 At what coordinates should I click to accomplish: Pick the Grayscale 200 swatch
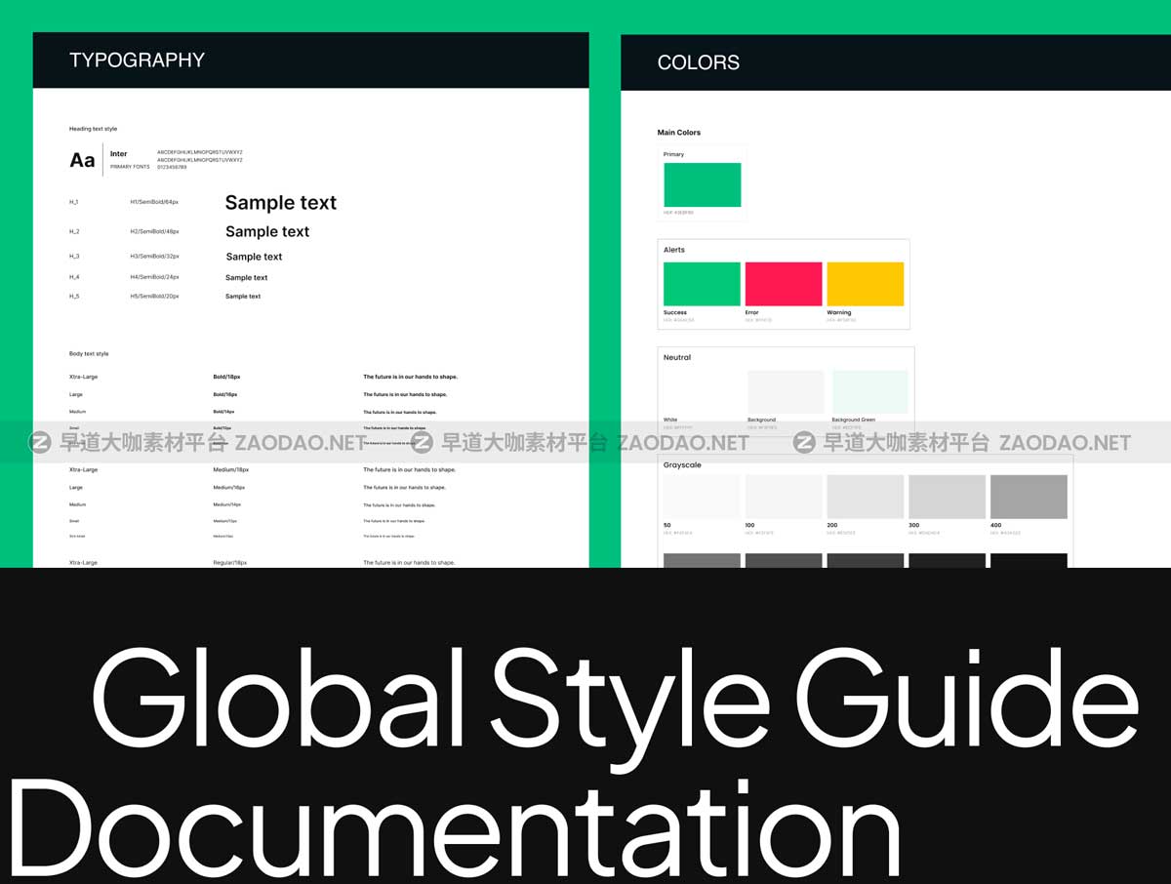pyautogui.click(x=866, y=497)
